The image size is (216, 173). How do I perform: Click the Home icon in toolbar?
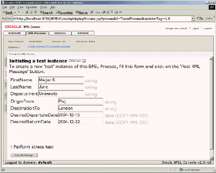(x=35, y=12)
